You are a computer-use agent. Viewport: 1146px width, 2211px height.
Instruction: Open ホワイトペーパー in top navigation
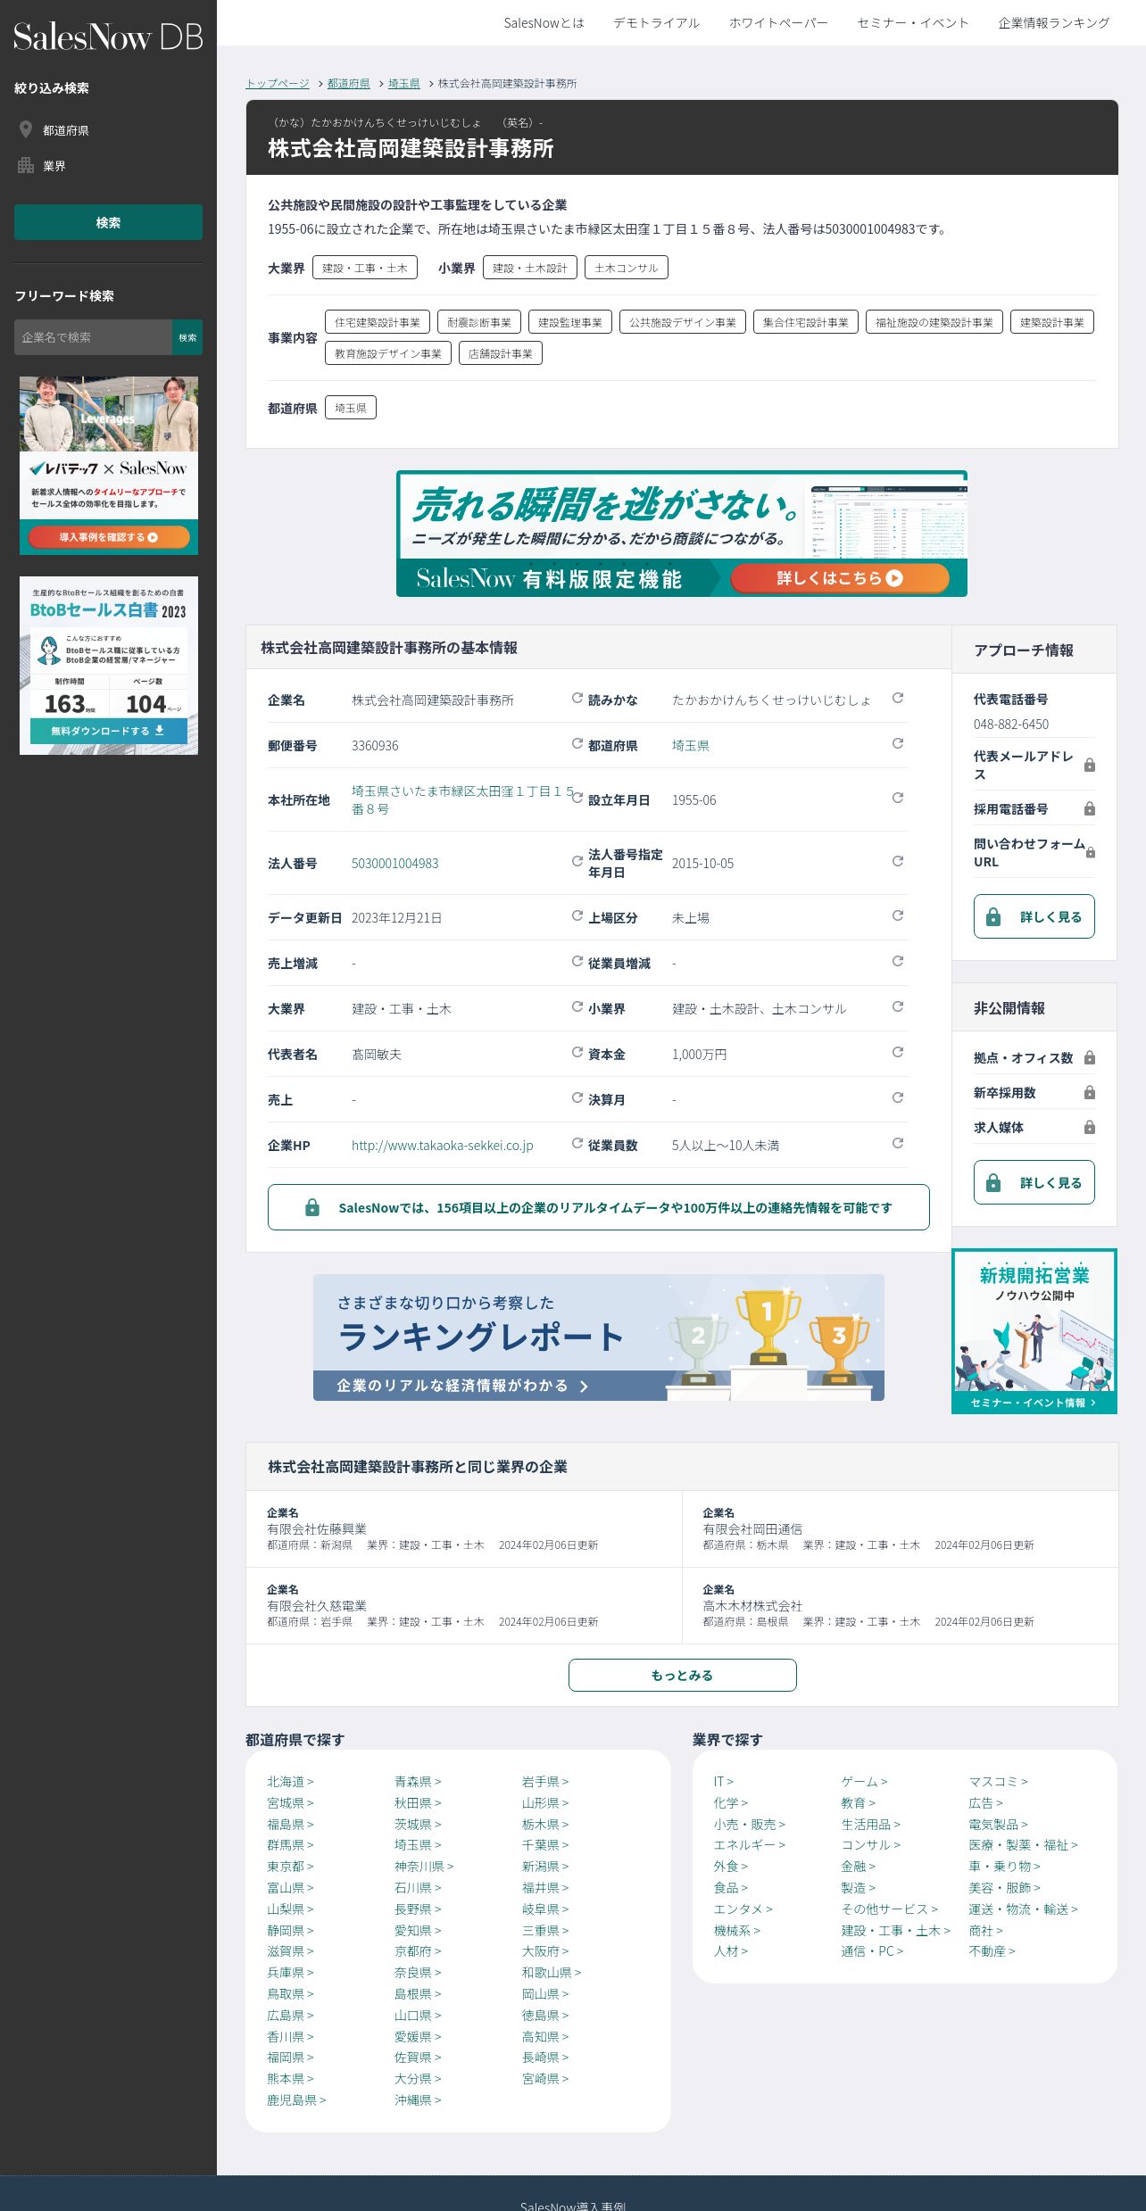click(x=778, y=23)
